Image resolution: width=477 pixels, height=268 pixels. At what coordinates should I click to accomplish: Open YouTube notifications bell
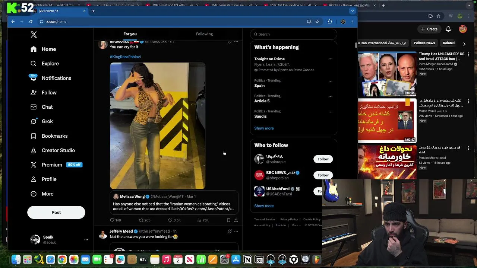click(x=449, y=29)
